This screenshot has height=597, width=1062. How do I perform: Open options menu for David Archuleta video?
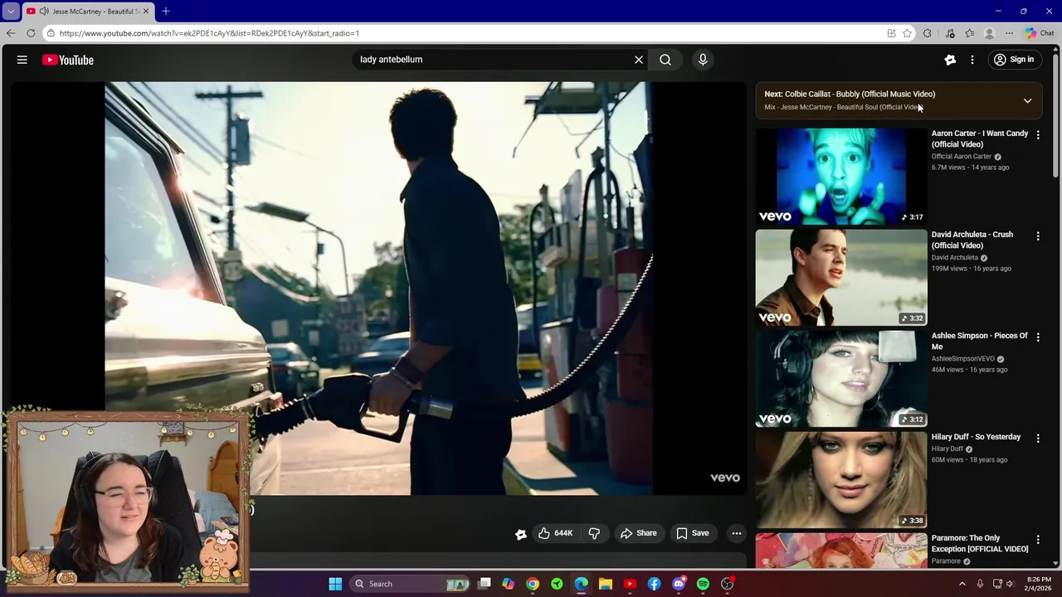pyautogui.click(x=1038, y=235)
